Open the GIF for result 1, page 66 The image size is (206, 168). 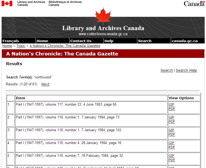[x=172, y=105]
